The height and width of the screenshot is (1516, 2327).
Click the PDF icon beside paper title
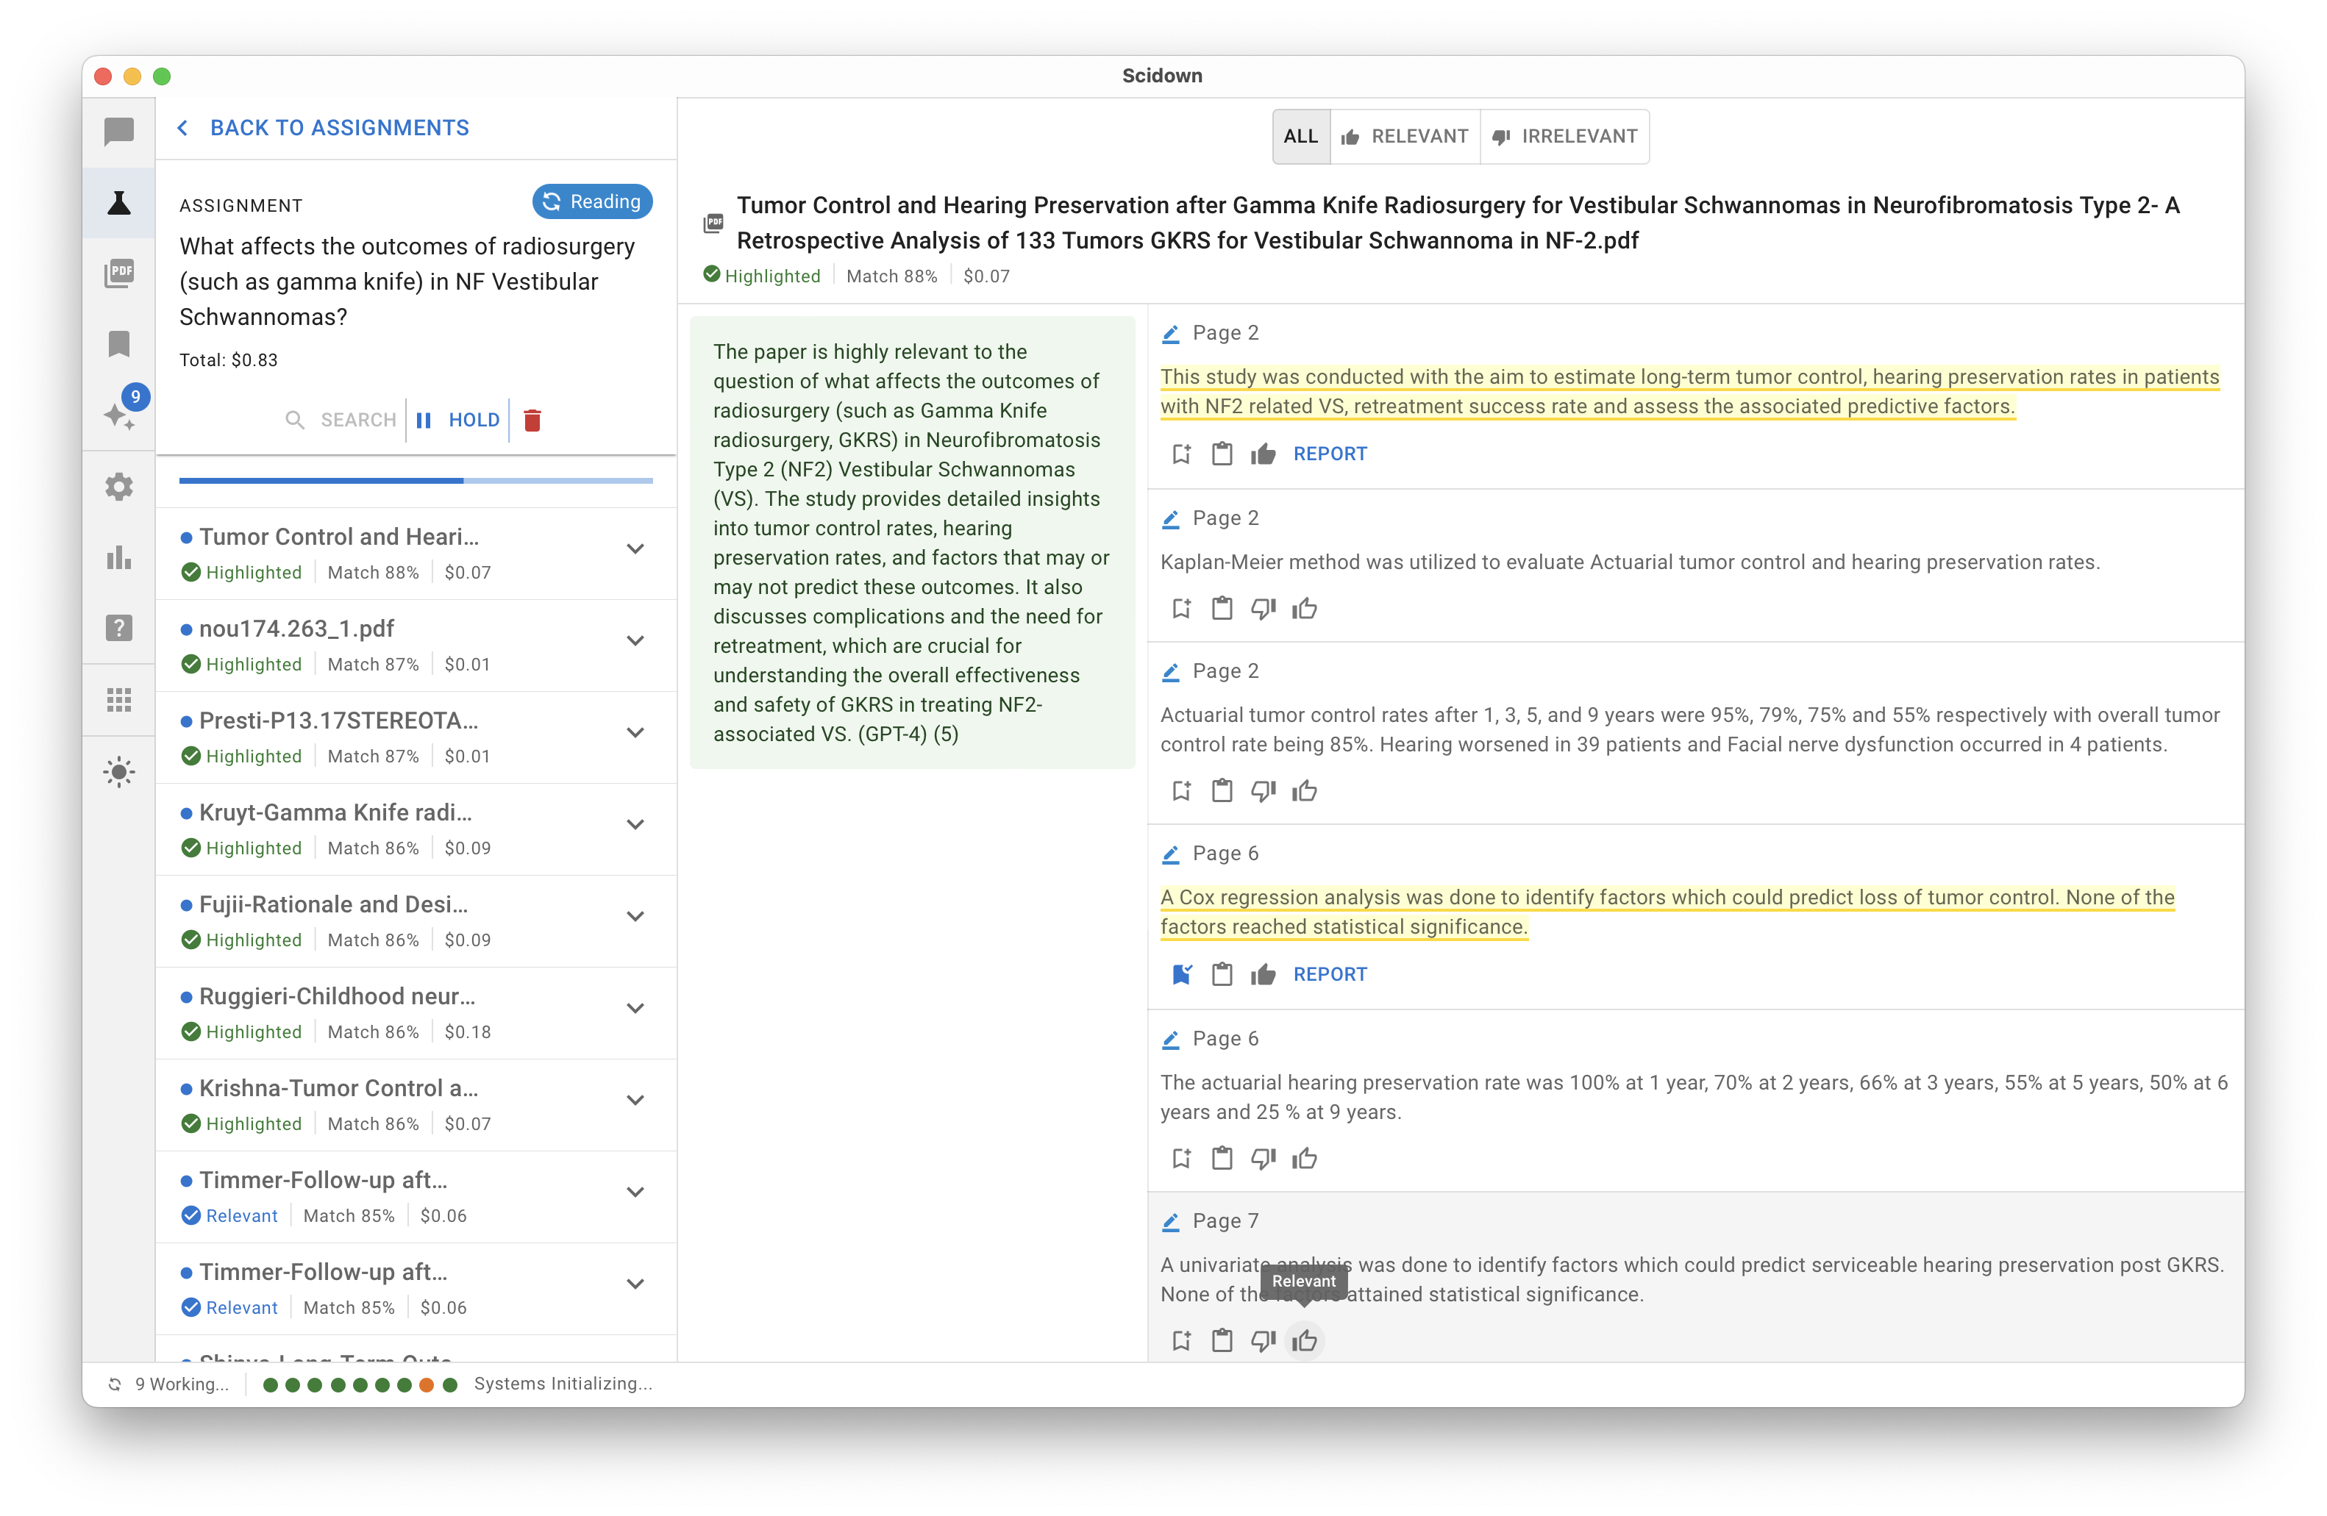[713, 223]
